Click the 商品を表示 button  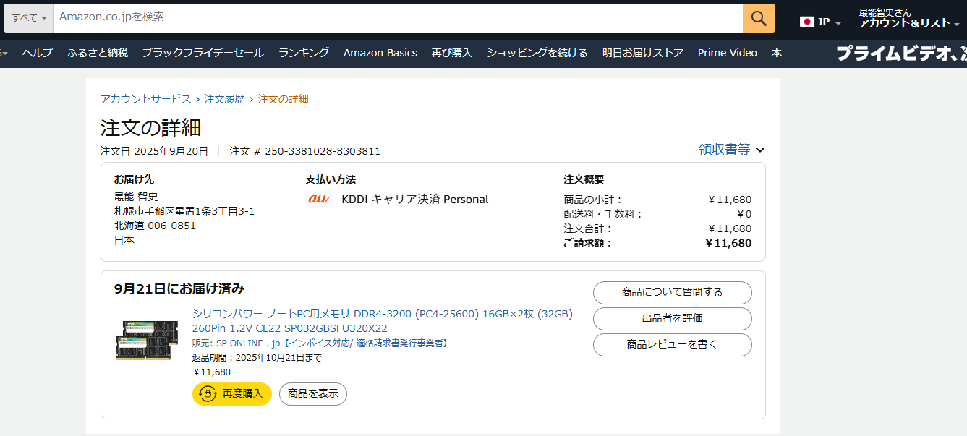312,394
